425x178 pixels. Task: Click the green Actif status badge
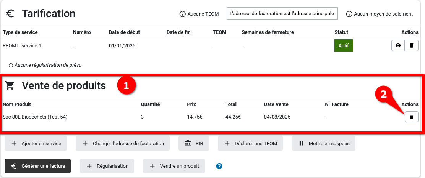coord(343,45)
